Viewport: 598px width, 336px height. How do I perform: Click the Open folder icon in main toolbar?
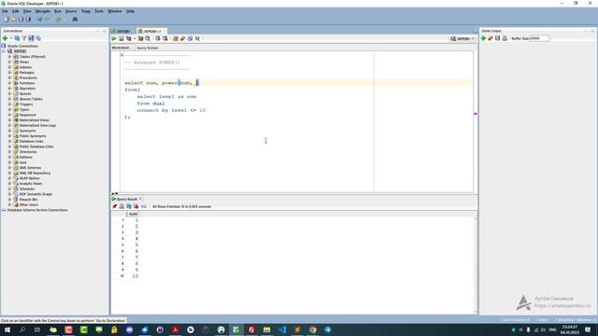14,19
